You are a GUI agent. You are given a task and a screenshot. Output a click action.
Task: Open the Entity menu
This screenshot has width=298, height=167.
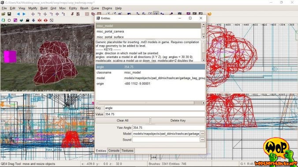(73, 8)
